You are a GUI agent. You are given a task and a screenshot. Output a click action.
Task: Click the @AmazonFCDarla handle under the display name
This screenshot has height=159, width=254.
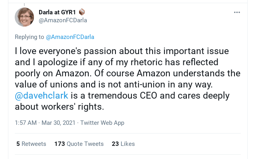point(63,20)
